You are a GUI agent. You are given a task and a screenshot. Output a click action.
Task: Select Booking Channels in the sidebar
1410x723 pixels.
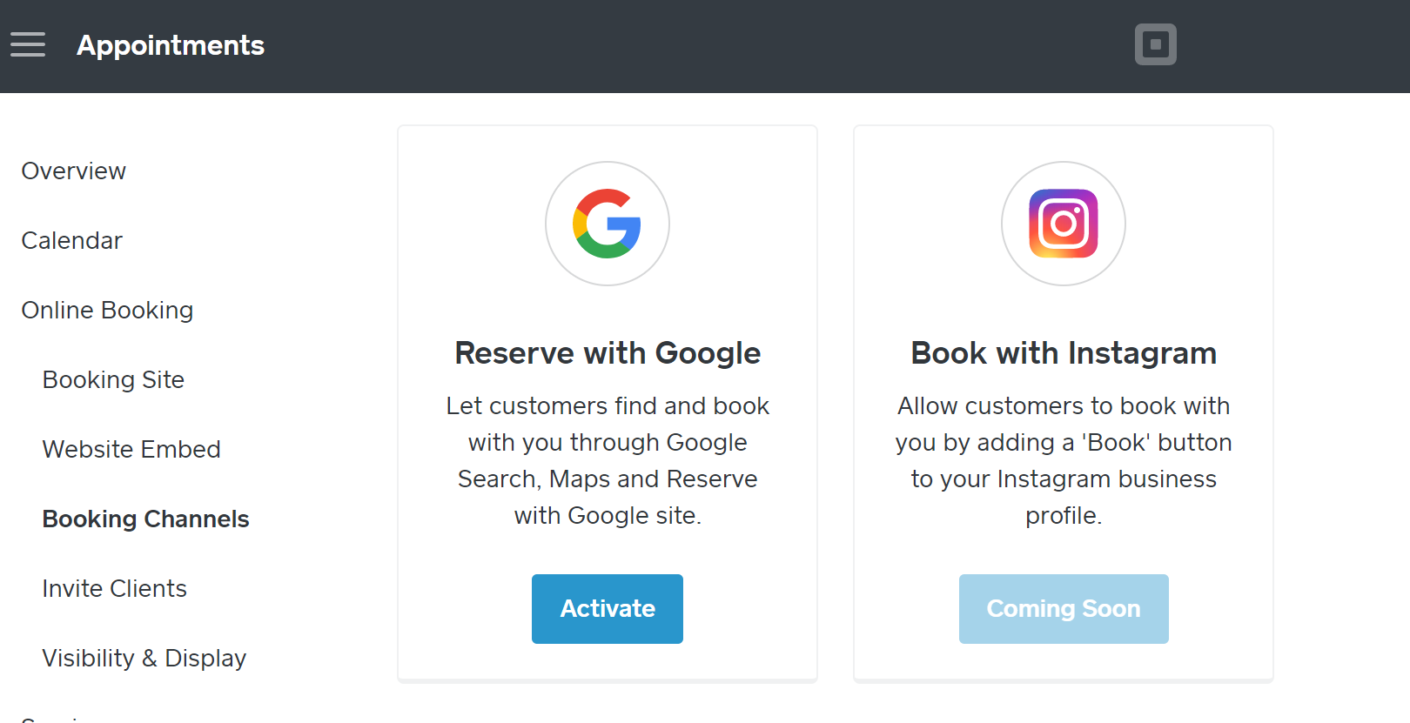[145, 519]
